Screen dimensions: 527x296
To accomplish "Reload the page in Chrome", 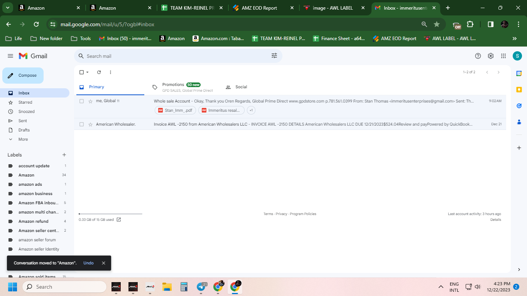I will [36, 24].
